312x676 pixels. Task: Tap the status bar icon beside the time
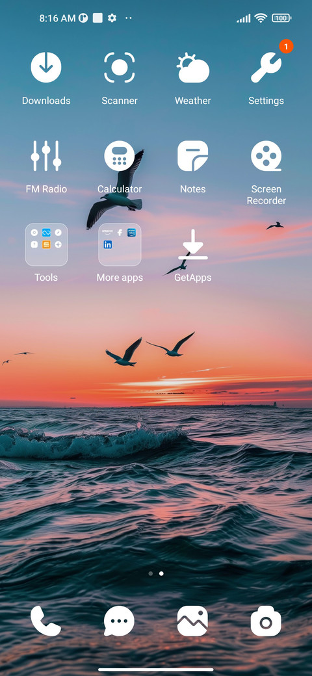point(83,18)
